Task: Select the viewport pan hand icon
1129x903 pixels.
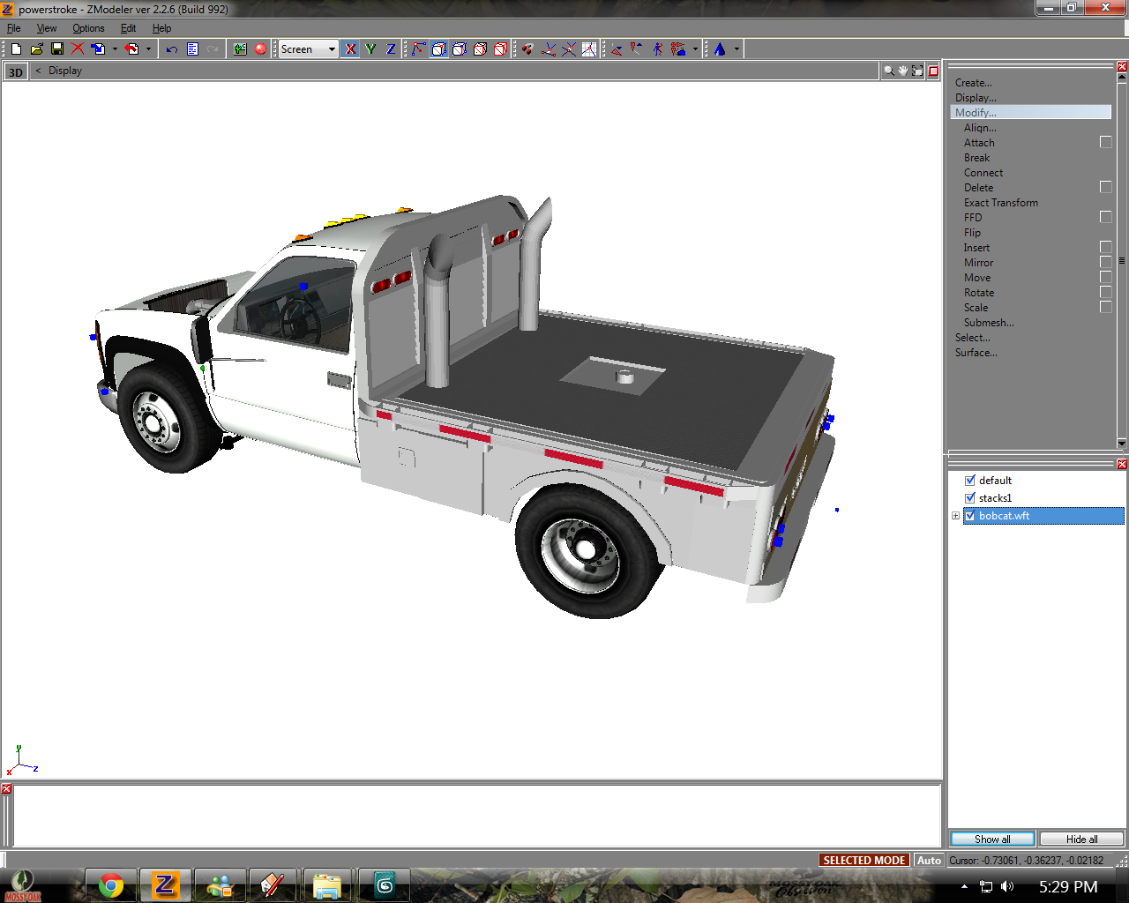Action: (903, 71)
